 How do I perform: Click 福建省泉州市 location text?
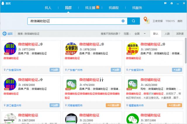coord(136,105)
